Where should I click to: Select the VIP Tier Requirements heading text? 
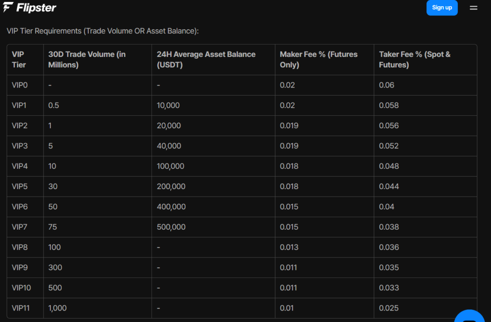(x=103, y=31)
